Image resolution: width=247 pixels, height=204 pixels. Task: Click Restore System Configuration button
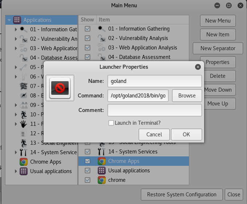182,195
